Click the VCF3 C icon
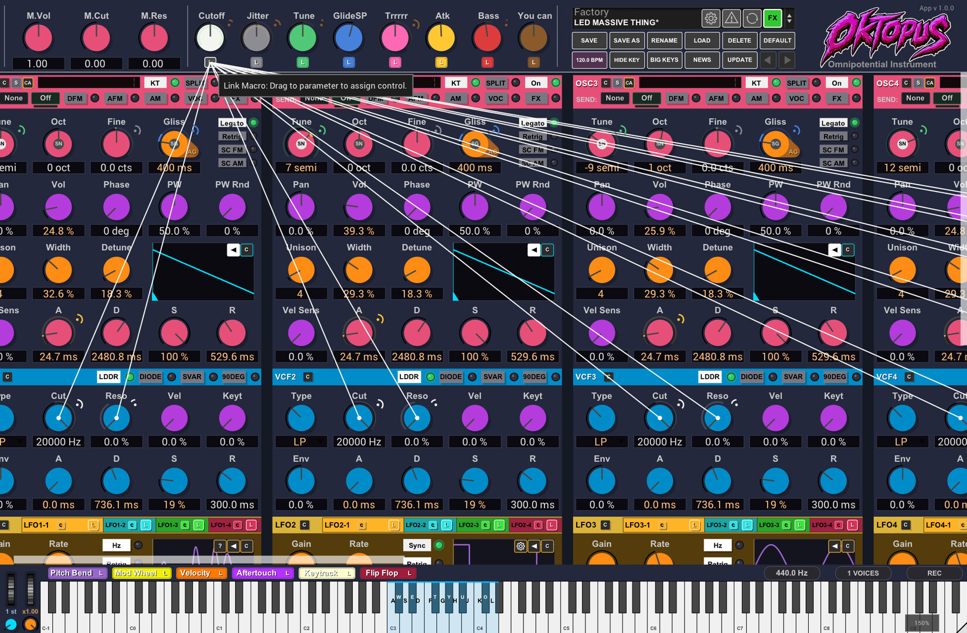This screenshot has height=633, width=967. click(x=609, y=377)
